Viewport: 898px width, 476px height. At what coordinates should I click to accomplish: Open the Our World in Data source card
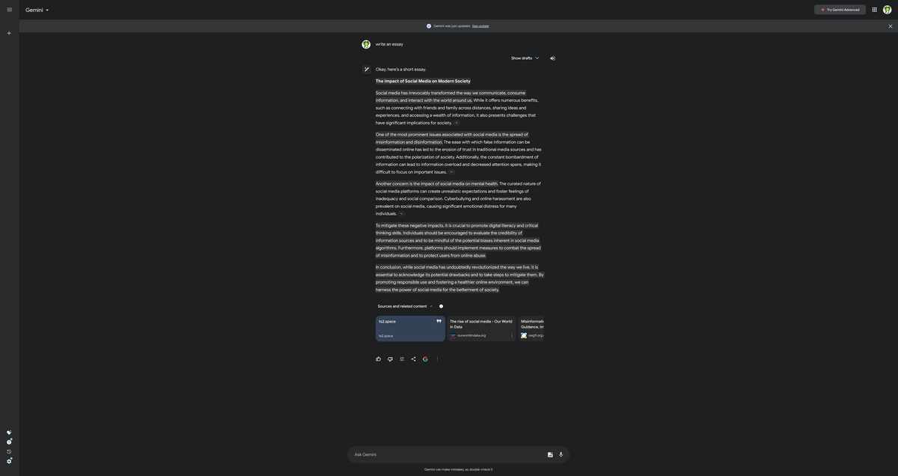pyautogui.click(x=482, y=329)
